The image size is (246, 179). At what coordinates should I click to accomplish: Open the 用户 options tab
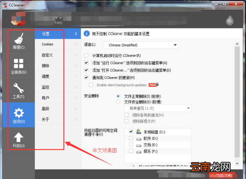(x=58, y=98)
